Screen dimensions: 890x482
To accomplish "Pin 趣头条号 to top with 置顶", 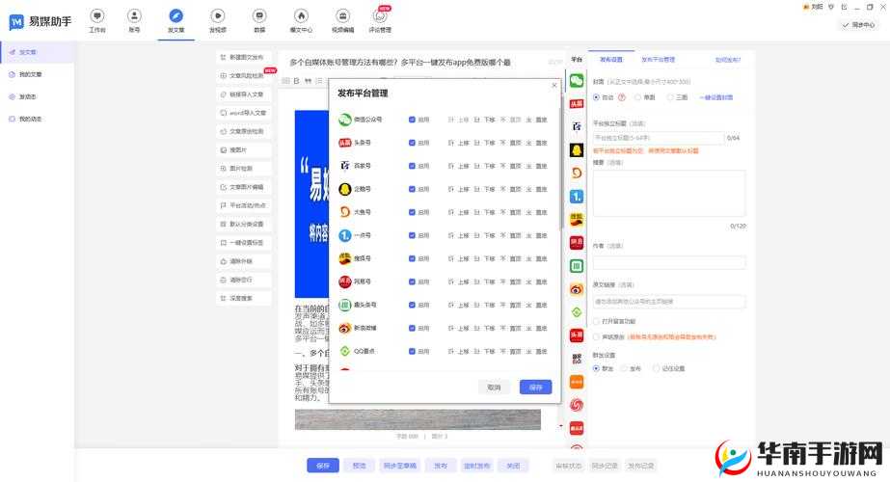I will click(511, 305).
